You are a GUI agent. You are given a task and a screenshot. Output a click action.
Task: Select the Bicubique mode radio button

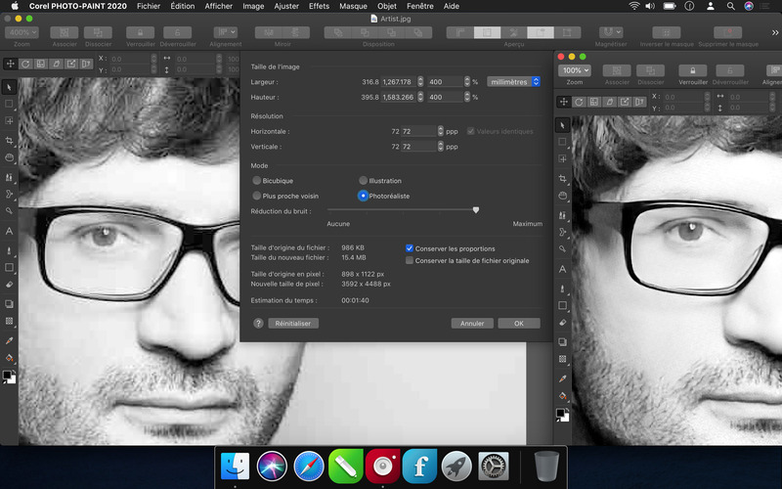coord(257,181)
